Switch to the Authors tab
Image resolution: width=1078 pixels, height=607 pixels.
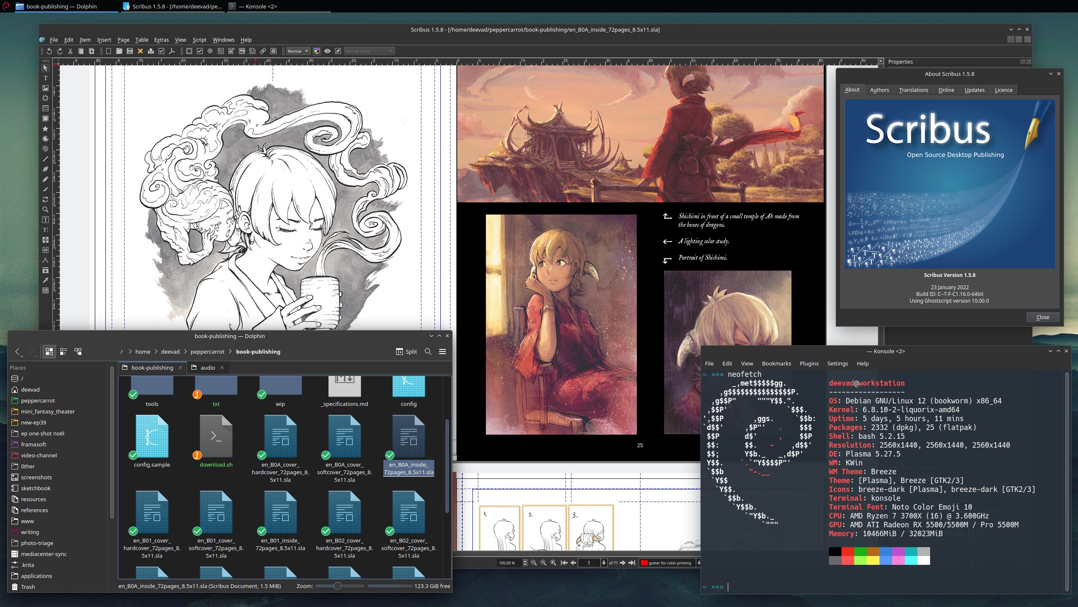pyautogui.click(x=879, y=90)
